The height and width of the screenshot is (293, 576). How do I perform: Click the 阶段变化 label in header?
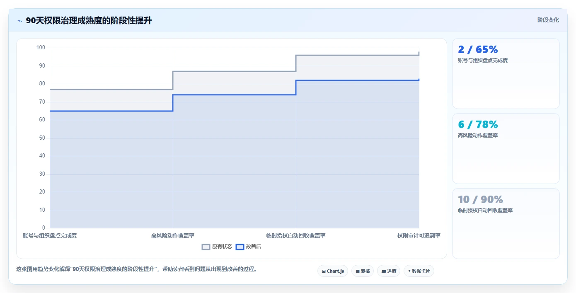click(x=548, y=20)
